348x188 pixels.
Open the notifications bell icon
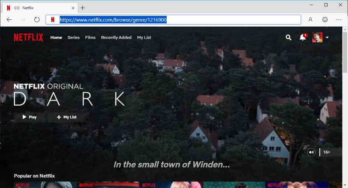(x=303, y=38)
